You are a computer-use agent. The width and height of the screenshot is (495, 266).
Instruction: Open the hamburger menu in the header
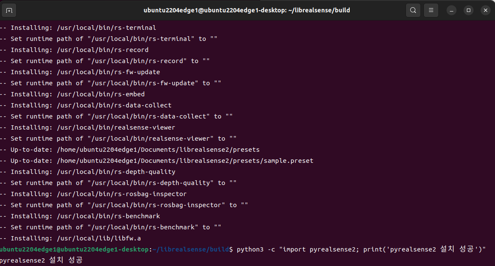point(431,10)
